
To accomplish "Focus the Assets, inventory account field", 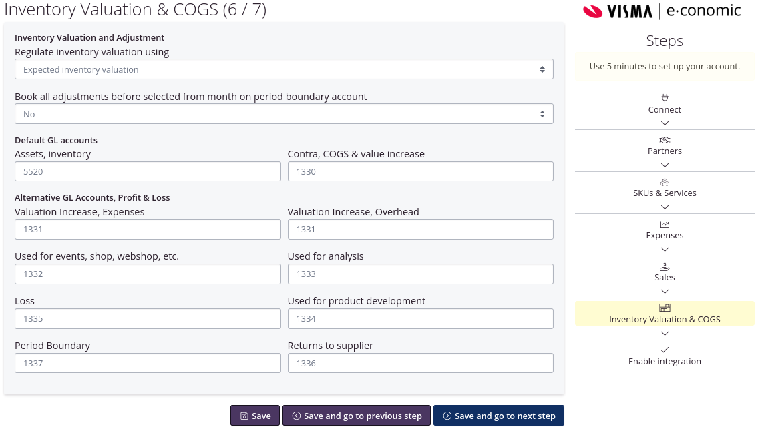I will tap(148, 171).
